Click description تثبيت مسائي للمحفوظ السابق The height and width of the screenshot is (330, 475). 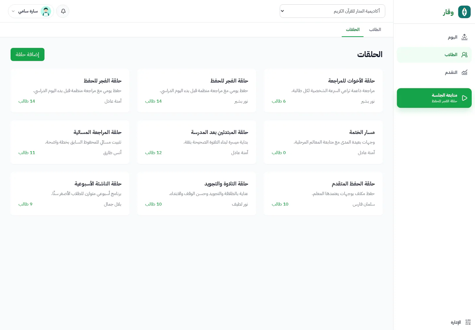click(83, 142)
